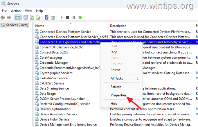Image resolution: width=198 pixels, height=127 pixels.
Task: Select Restart in the context menu
Action: click(116, 70)
